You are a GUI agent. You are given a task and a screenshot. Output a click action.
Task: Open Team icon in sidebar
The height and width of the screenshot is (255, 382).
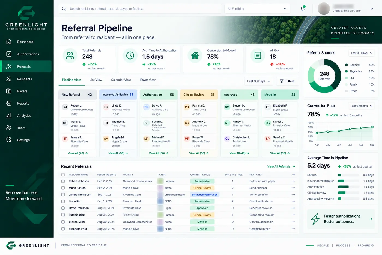[x=9, y=128]
